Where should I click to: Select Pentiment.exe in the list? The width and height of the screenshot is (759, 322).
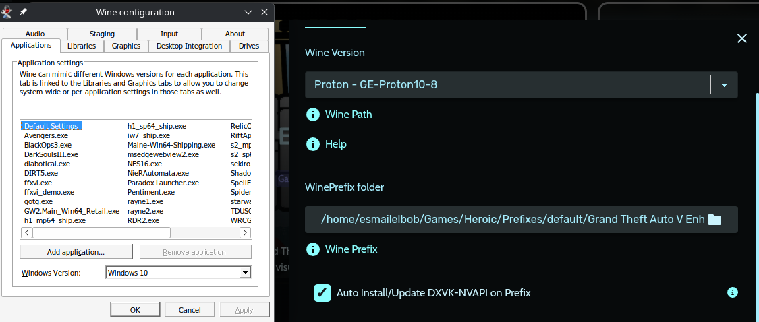(x=150, y=192)
